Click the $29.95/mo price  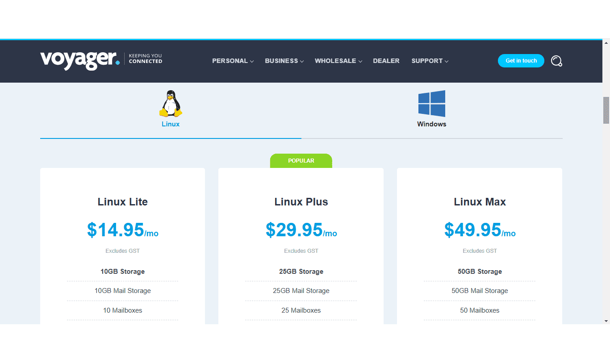301,230
